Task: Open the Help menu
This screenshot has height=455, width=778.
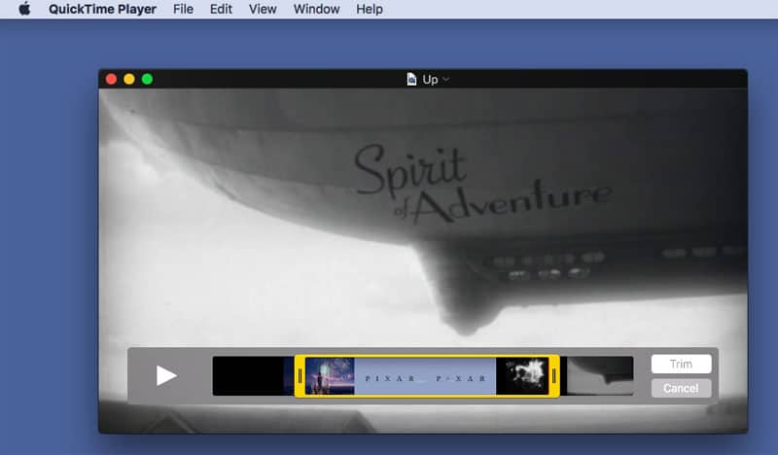Action: click(370, 9)
